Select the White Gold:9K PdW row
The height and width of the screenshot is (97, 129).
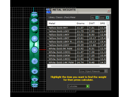click(x=77, y=48)
